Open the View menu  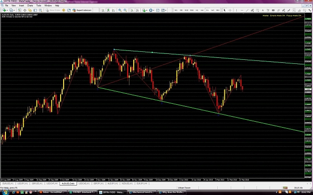(x=14, y=5)
